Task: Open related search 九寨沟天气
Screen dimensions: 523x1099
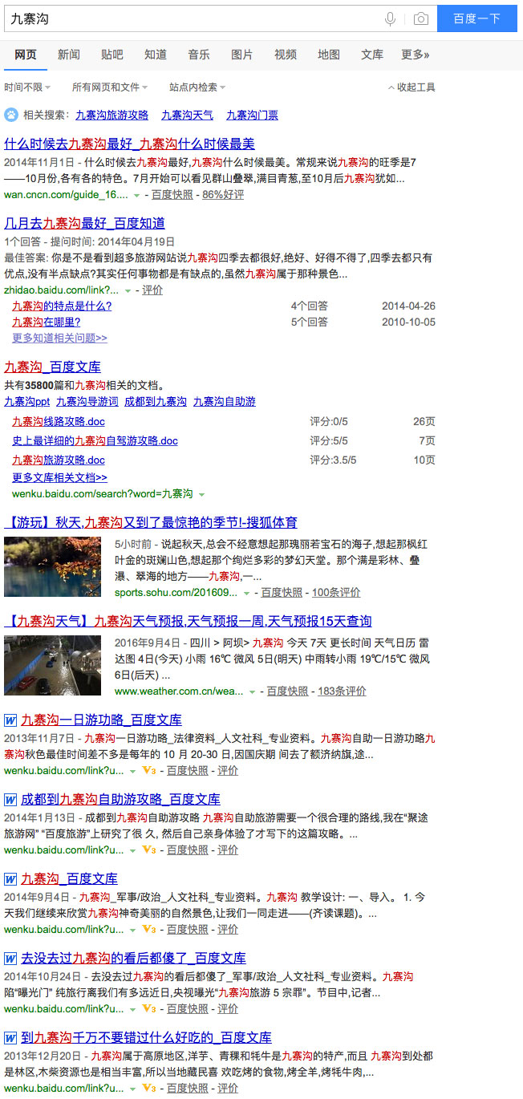Action: tap(187, 116)
